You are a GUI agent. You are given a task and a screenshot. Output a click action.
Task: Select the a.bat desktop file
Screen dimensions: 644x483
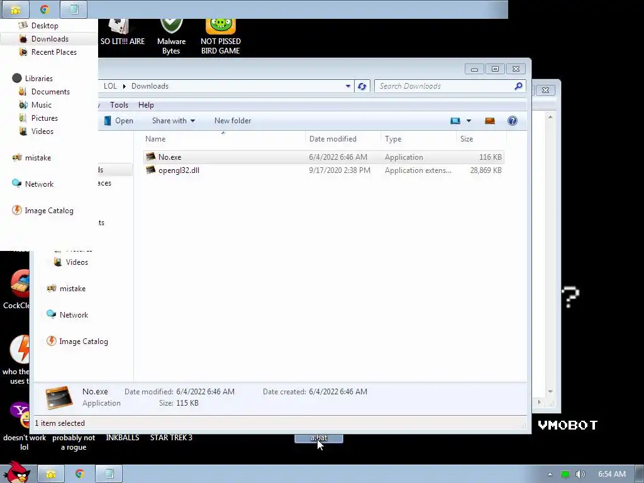point(319,438)
